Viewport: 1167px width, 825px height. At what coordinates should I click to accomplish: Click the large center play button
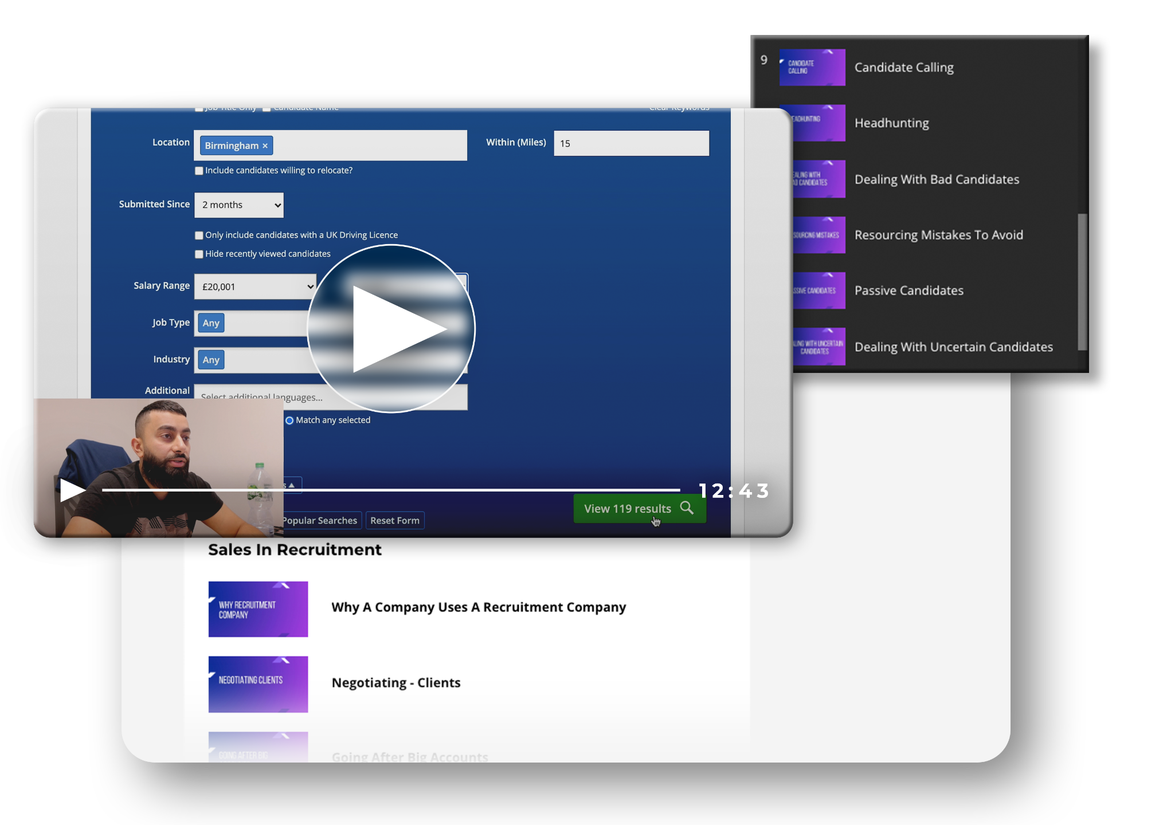pos(391,328)
